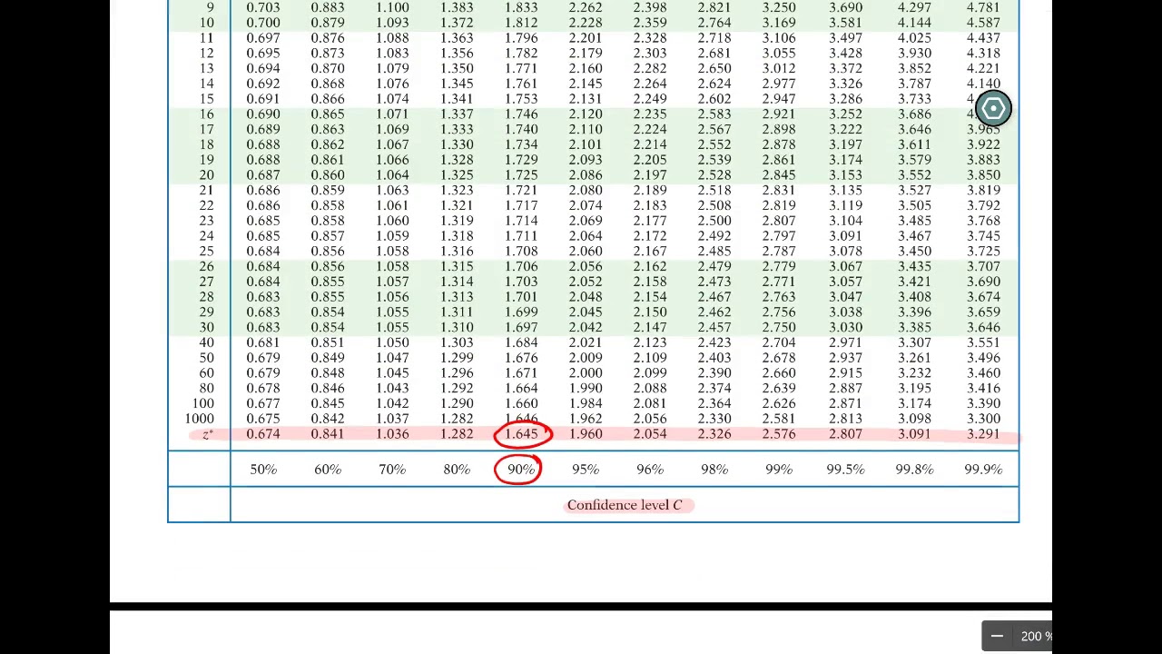Click the 40 degrees of freedom row label
1162x654 pixels.
(x=207, y=342)
